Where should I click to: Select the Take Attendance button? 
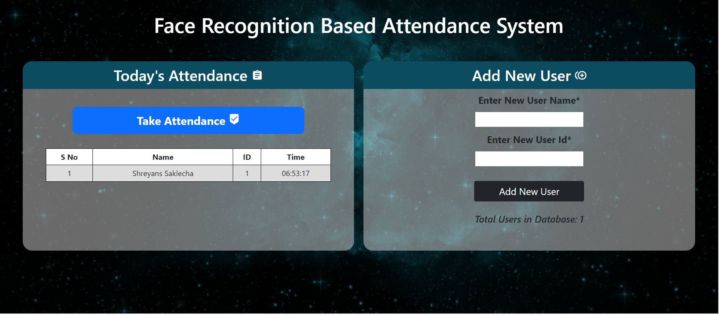point(188,120)
